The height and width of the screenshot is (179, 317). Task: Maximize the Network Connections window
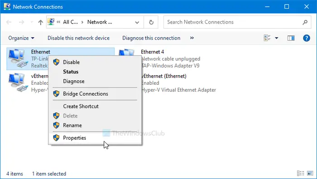tap(287, 7)
